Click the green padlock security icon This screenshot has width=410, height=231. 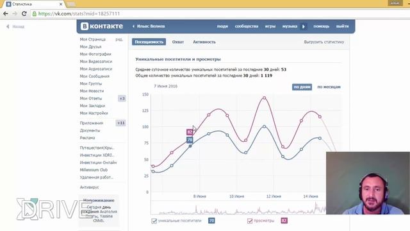point(34,13)
